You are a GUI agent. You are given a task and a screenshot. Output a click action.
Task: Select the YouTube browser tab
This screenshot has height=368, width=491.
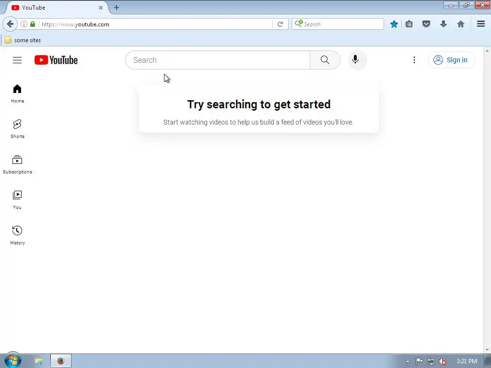(57, 8)
